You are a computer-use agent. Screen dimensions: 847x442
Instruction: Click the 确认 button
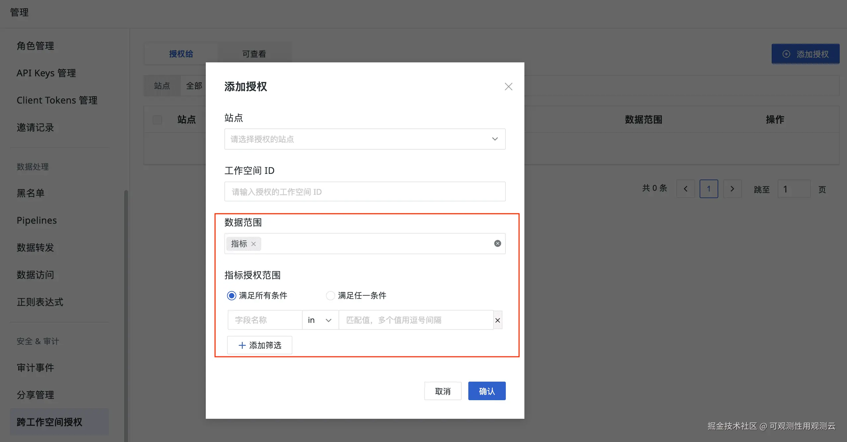pyautogui.click(x=487, y=391)
